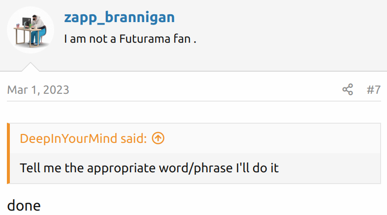Open zapp_brannigan username profile link
The image size is (387, 215).
point(119,18)
